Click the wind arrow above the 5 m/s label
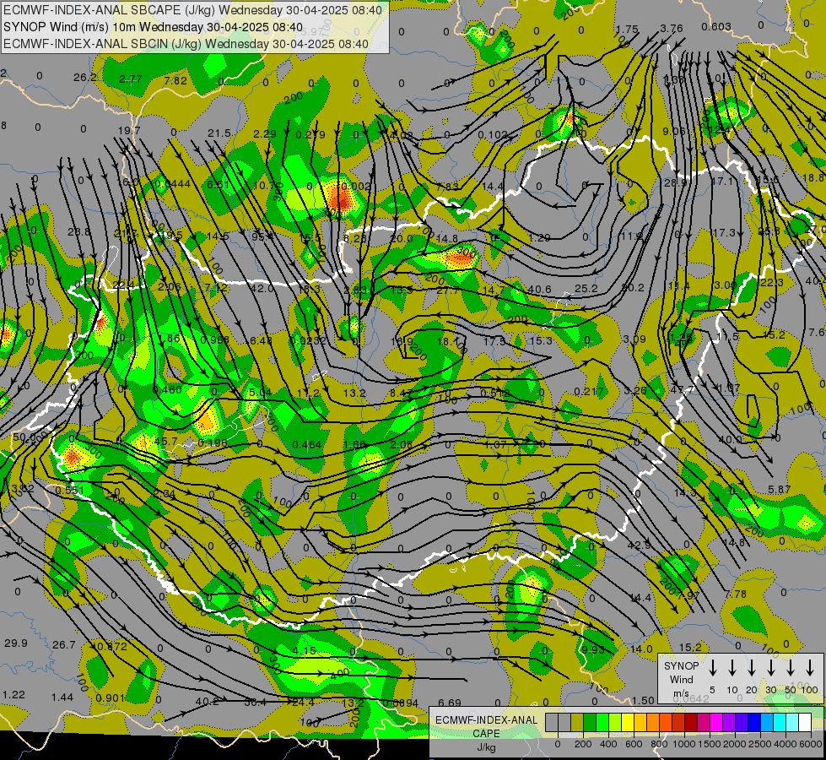 pos(713,668)
